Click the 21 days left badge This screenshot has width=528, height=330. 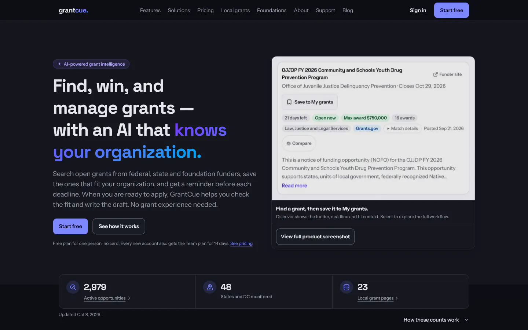tap(296, 118)
